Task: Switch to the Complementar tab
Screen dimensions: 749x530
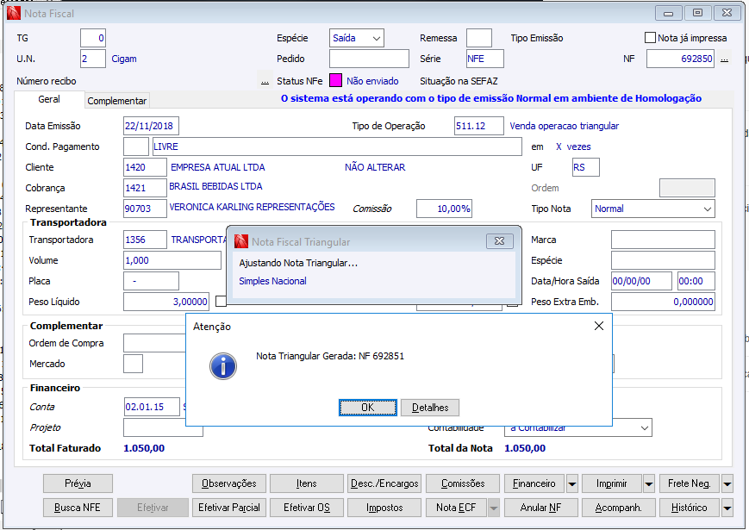Action: (x=117, y=101)
